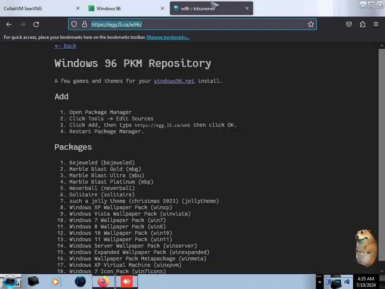
Task: Select the w96 :: kitsunenet tab
Action: pyautogui.click(x=211, y=8)
